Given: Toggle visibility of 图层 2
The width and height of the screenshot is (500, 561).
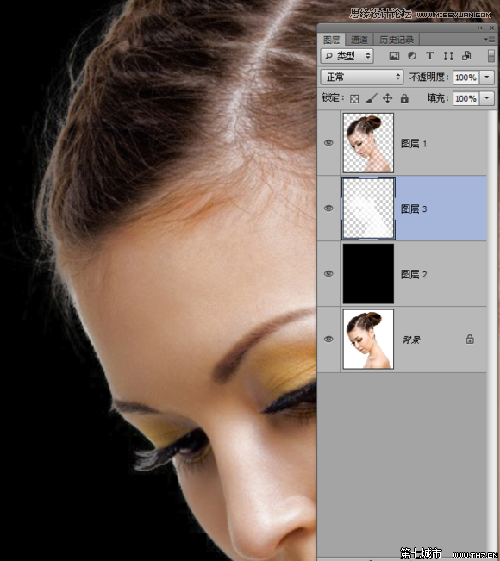Looking at the screenshot, I should click(328, 274).
